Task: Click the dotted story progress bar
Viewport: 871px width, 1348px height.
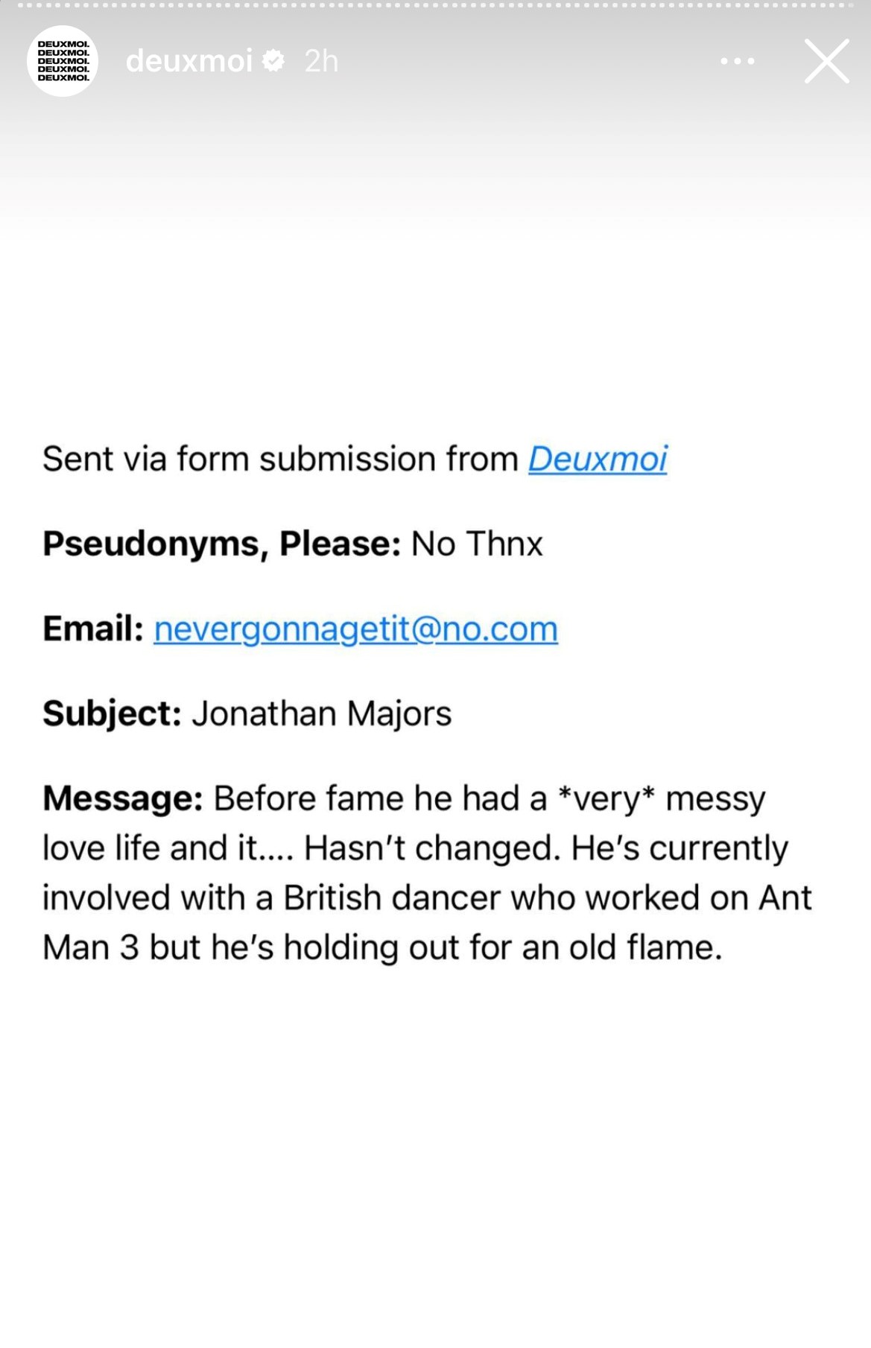Action: (435, 5)
